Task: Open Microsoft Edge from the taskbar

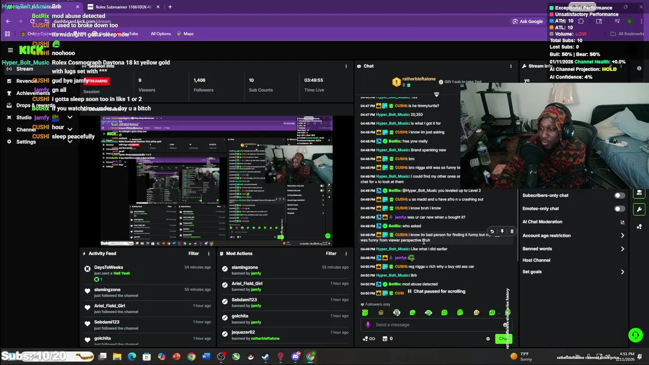Action: [132, 357]
